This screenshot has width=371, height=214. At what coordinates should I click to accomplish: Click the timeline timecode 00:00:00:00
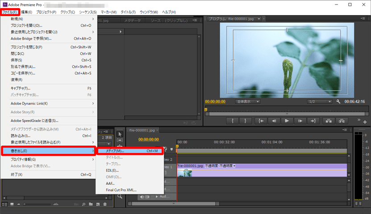(x=149, y=140)
